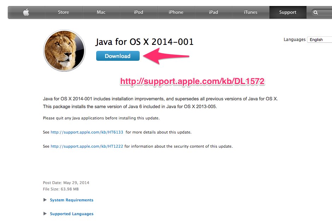This screenshot has width=332, height=224.
Task: Click the 'Please quit any Java applications' line
Action: (101, 118)
